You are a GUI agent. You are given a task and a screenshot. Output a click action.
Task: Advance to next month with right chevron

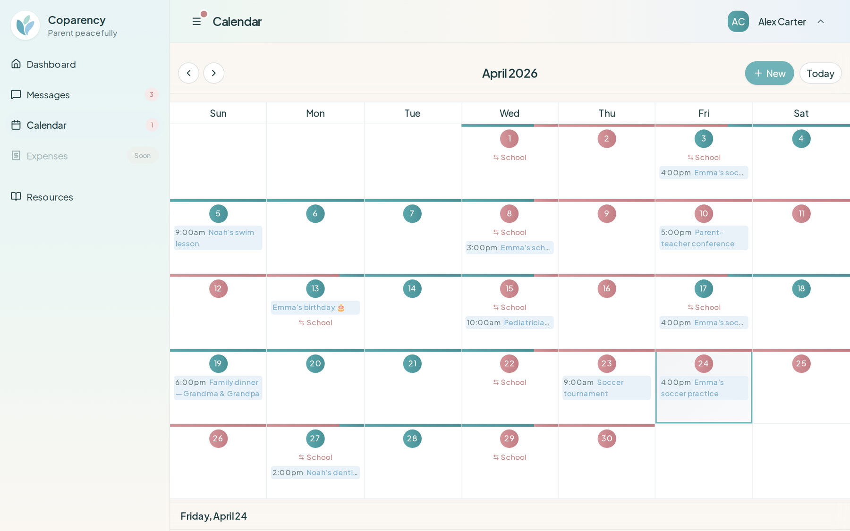click(x=213, y=73)
